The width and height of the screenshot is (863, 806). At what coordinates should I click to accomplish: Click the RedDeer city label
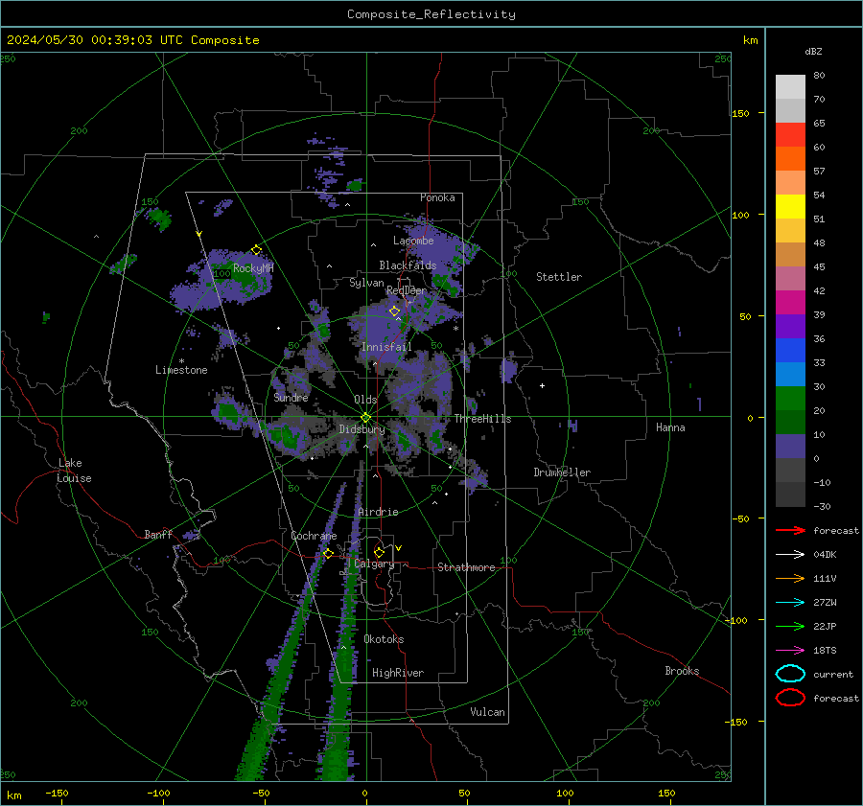407,290
